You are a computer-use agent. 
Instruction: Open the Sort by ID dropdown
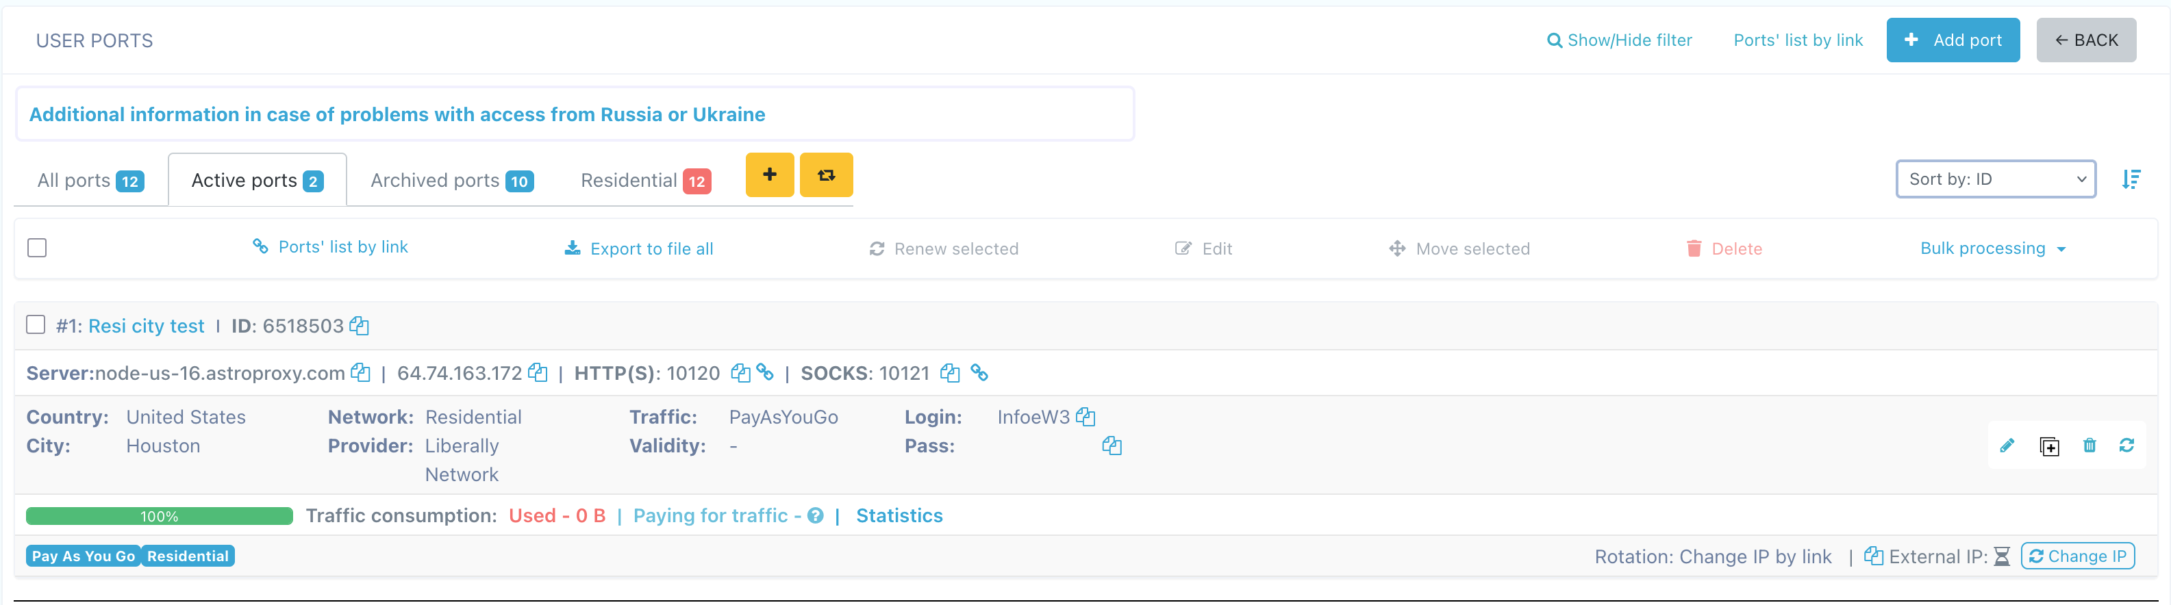pos(1995,179)
